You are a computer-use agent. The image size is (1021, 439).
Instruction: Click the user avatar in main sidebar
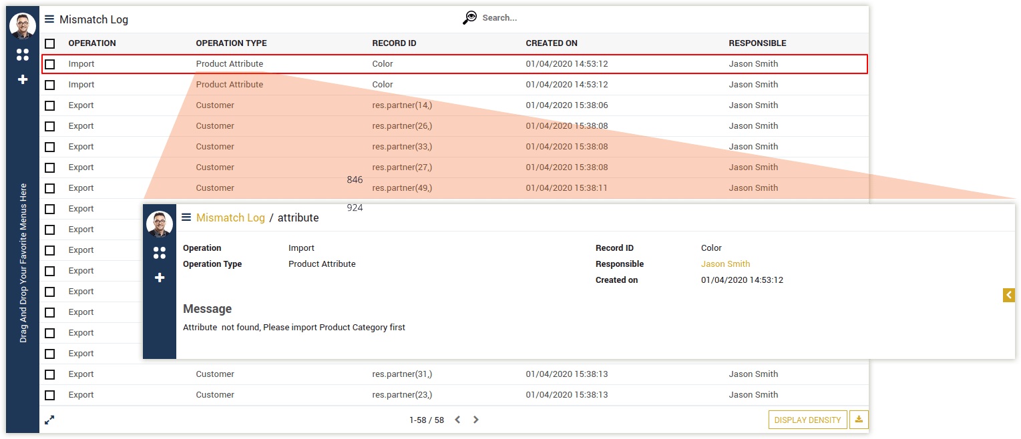point(23,26)
